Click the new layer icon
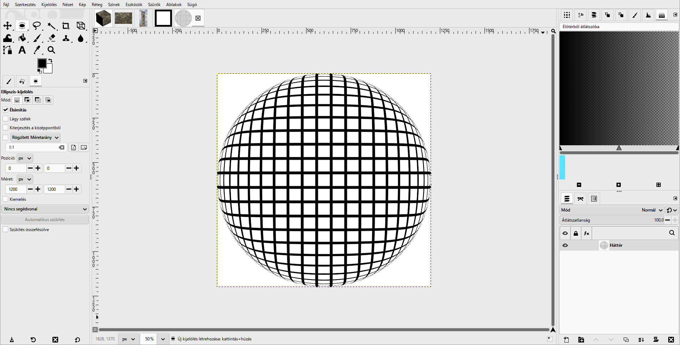This screenshot has width=680, height=345. click(566, 340)
